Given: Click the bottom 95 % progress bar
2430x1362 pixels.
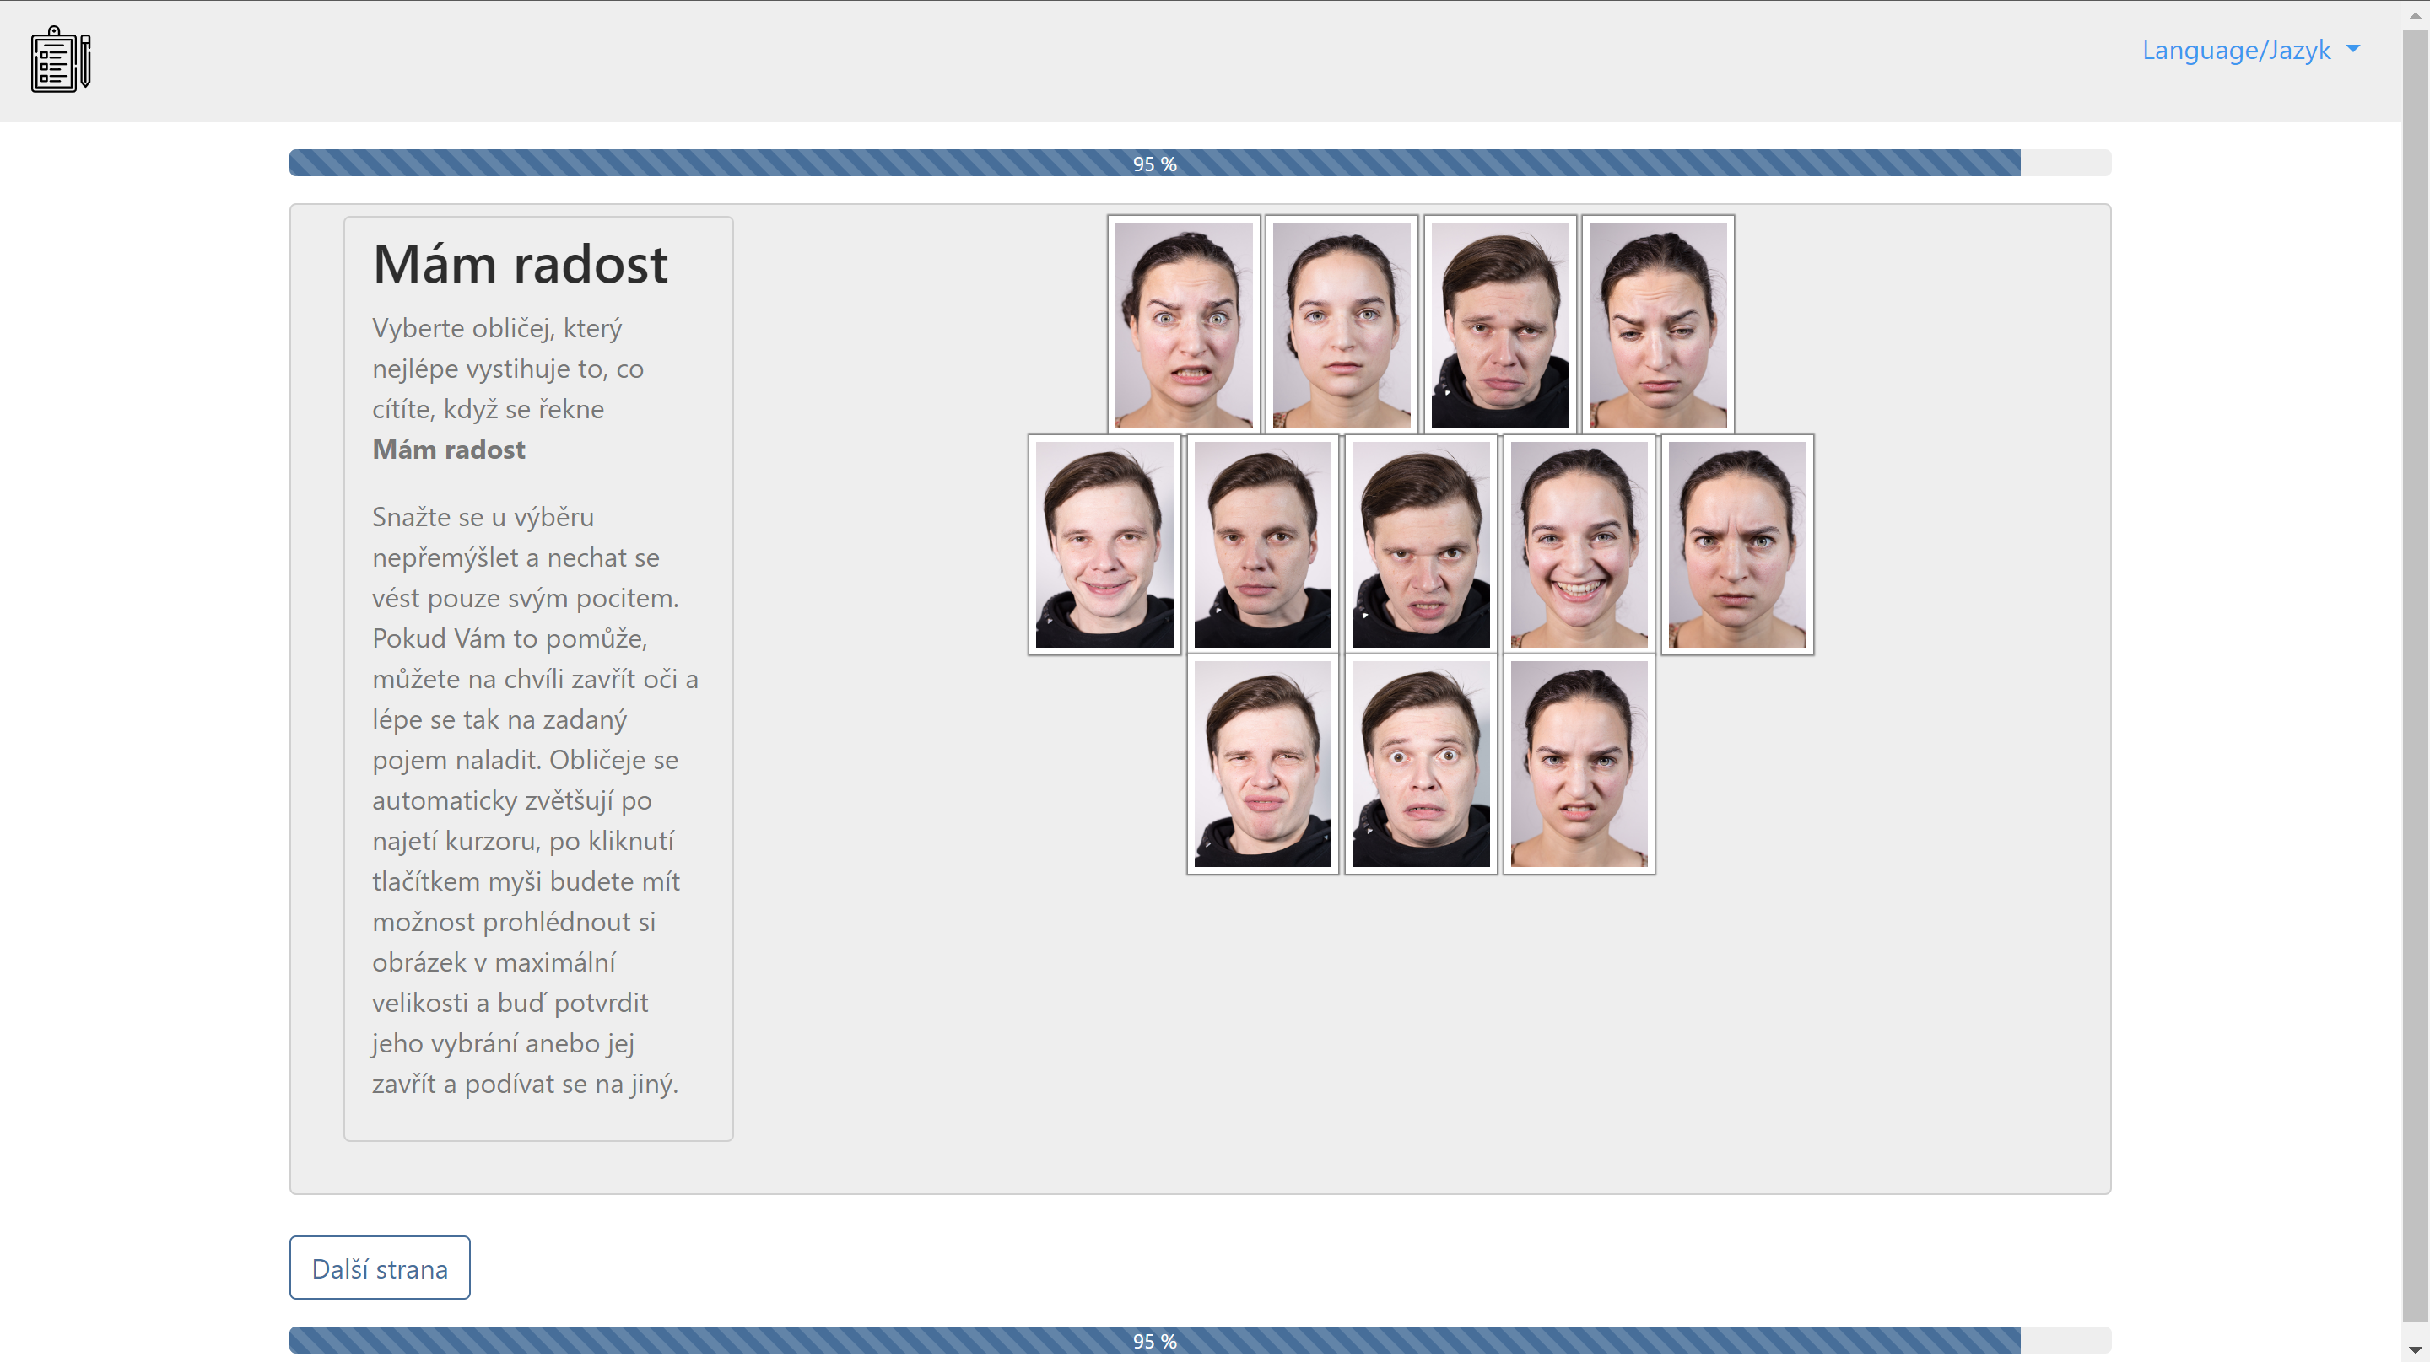Looking at the screenshot, I should coord(1153,1339).
